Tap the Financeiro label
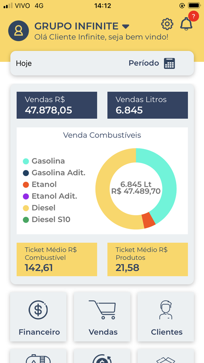The width and height of the screenshot is (204, 363). click(x=39, y=332)
